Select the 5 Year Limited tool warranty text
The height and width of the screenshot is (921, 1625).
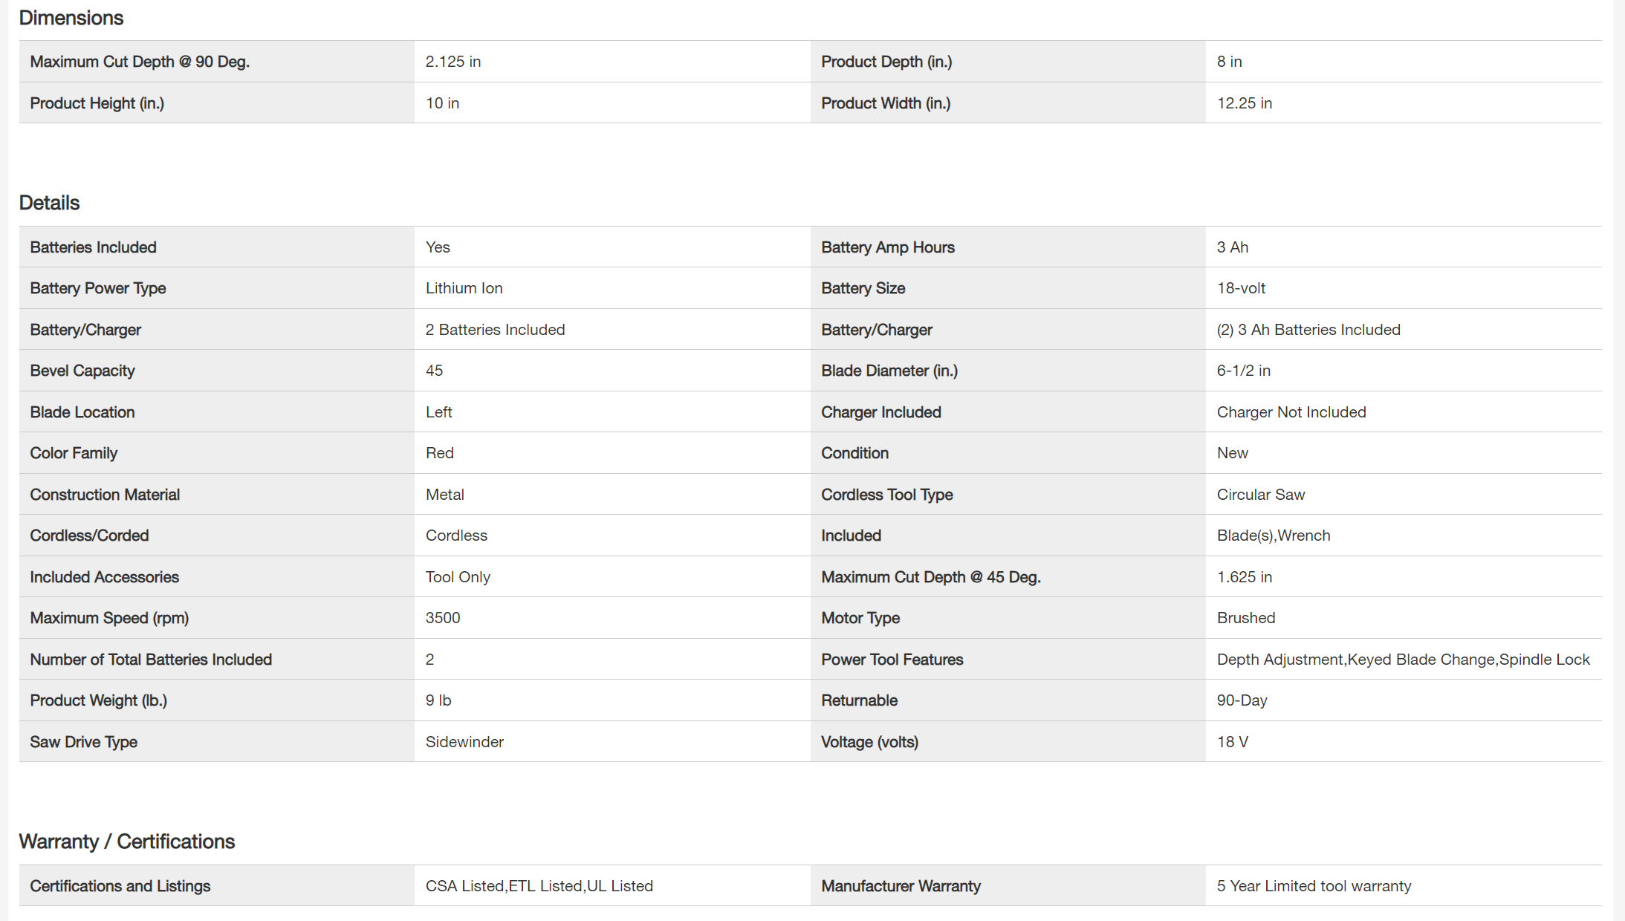click(1314, 886)
